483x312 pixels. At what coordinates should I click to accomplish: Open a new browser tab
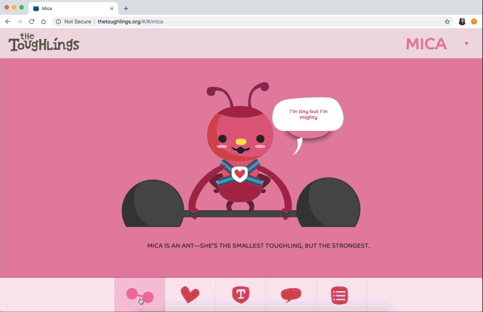tap(126, 9)
